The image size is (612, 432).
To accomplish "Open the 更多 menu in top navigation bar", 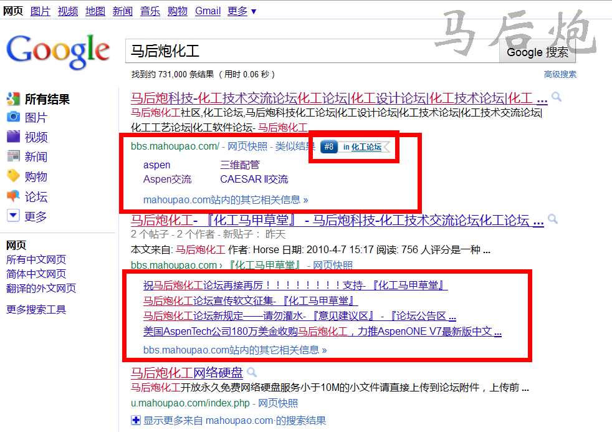I will 242,11.
